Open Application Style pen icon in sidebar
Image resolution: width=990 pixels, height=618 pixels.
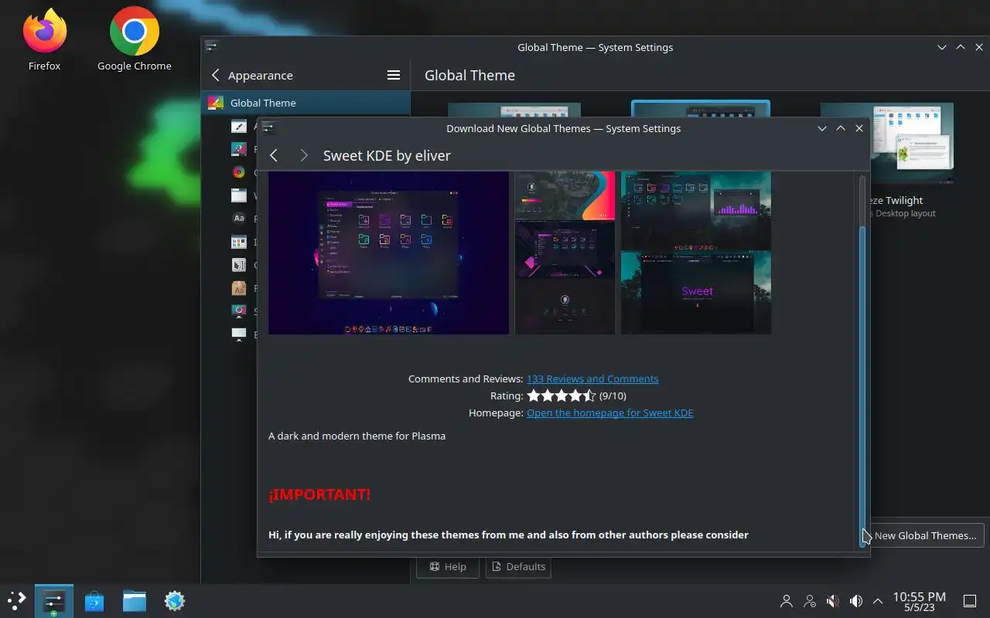(x=239, y=126)
